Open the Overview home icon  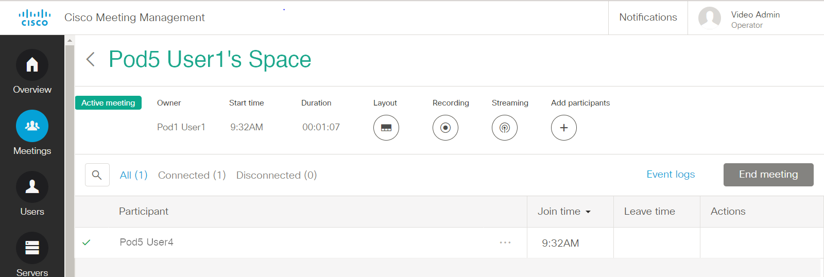coord(32,65)
